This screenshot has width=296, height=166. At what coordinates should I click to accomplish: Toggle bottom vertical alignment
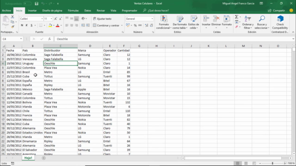point(76,18)
